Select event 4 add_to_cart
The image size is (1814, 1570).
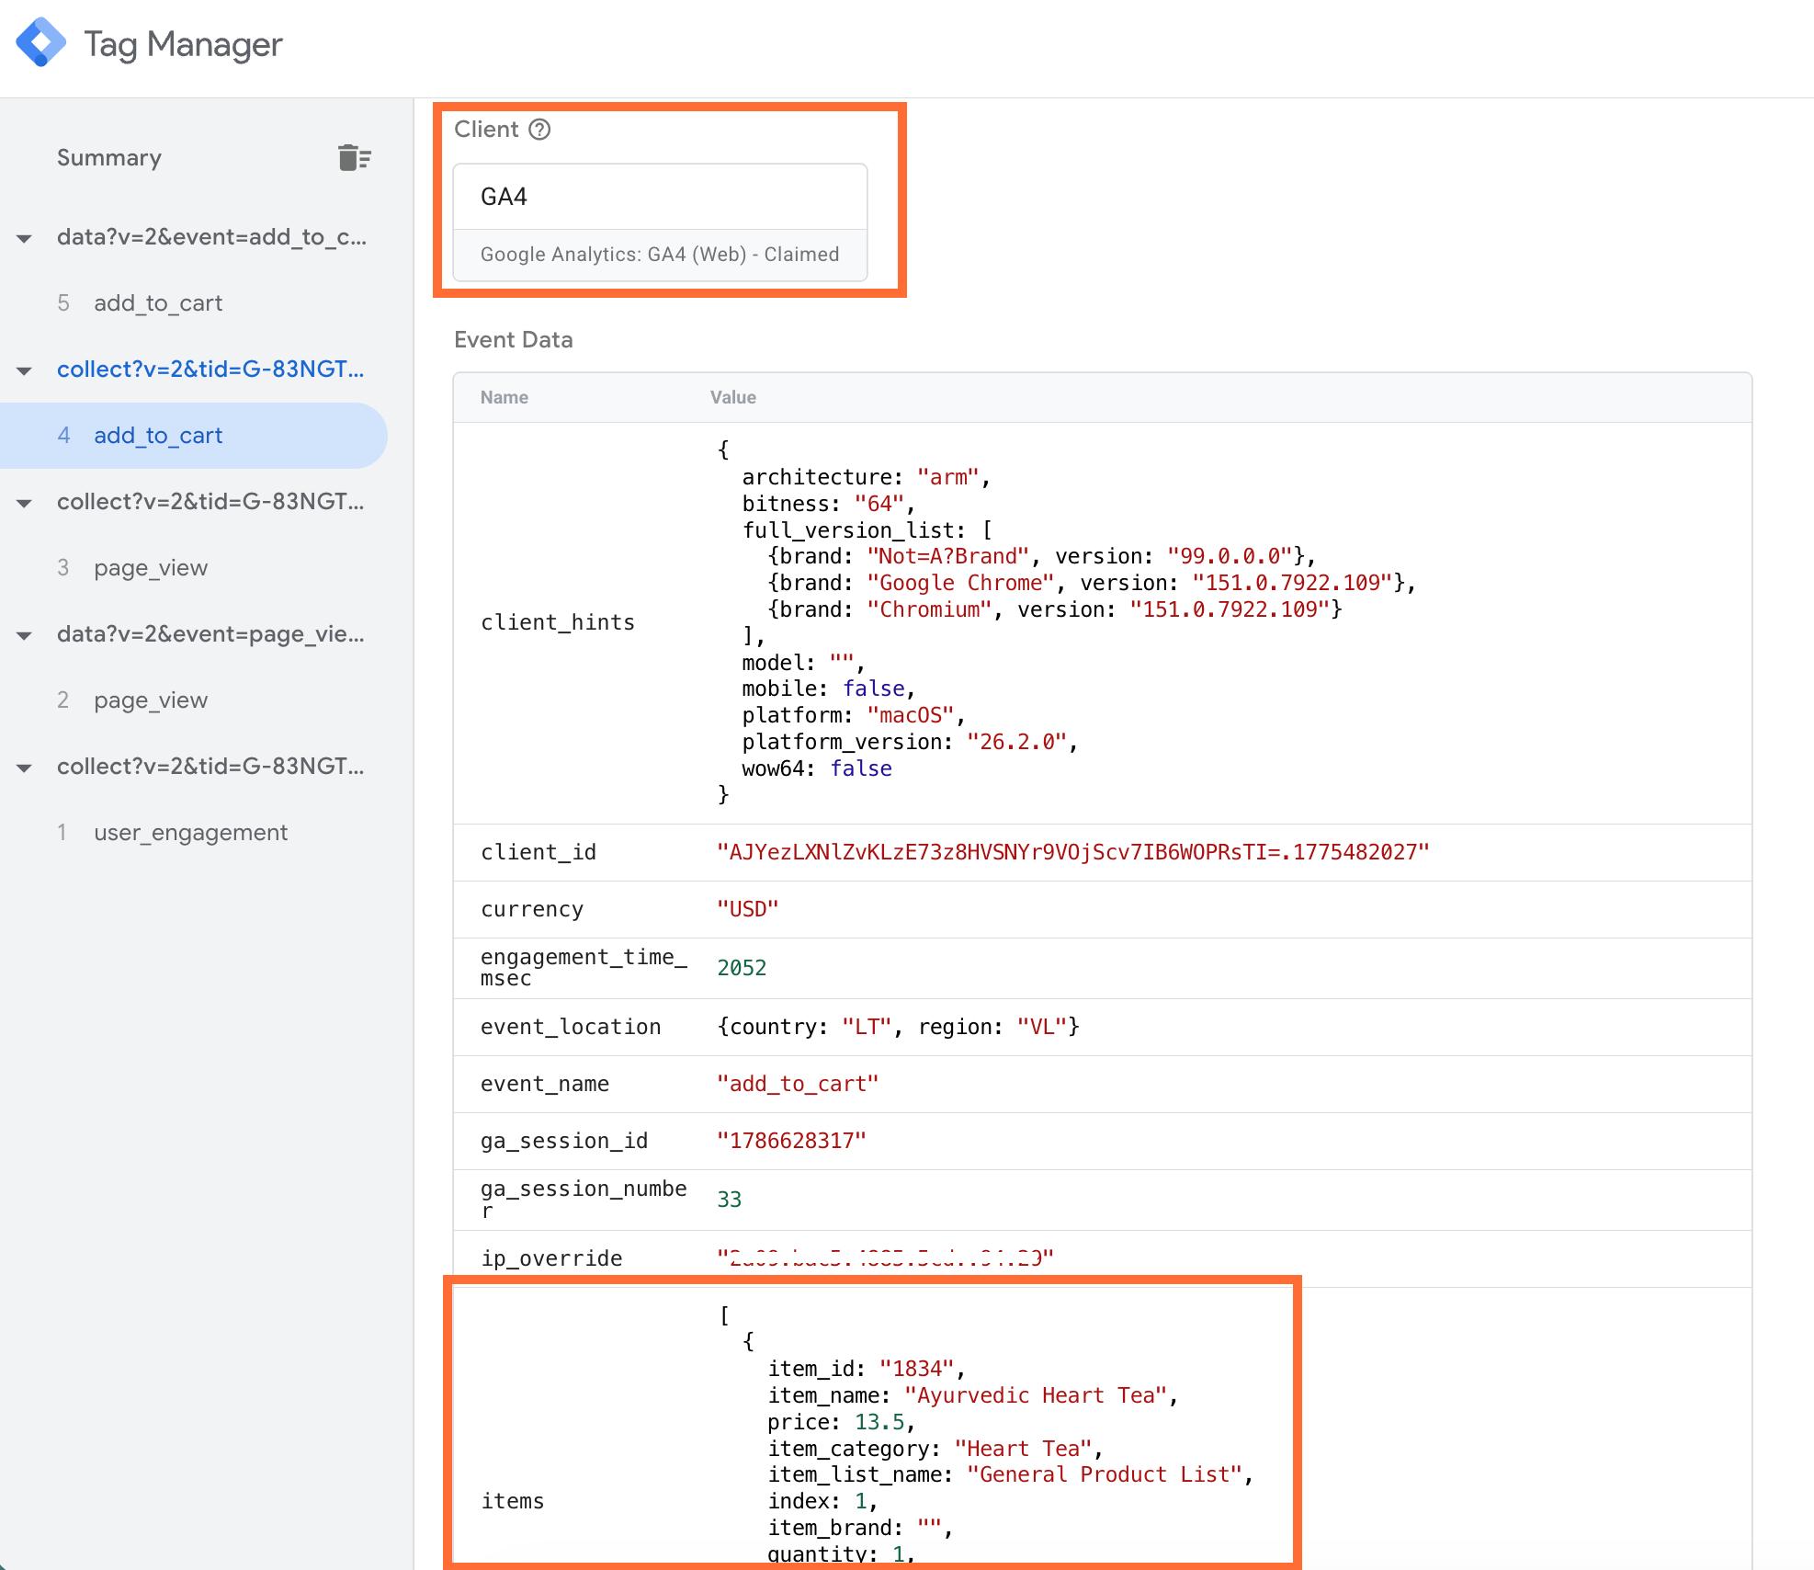pyautogui.click(x=194, y=436)
